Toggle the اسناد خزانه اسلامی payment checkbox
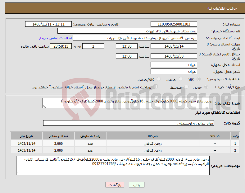 pos(156,87)
